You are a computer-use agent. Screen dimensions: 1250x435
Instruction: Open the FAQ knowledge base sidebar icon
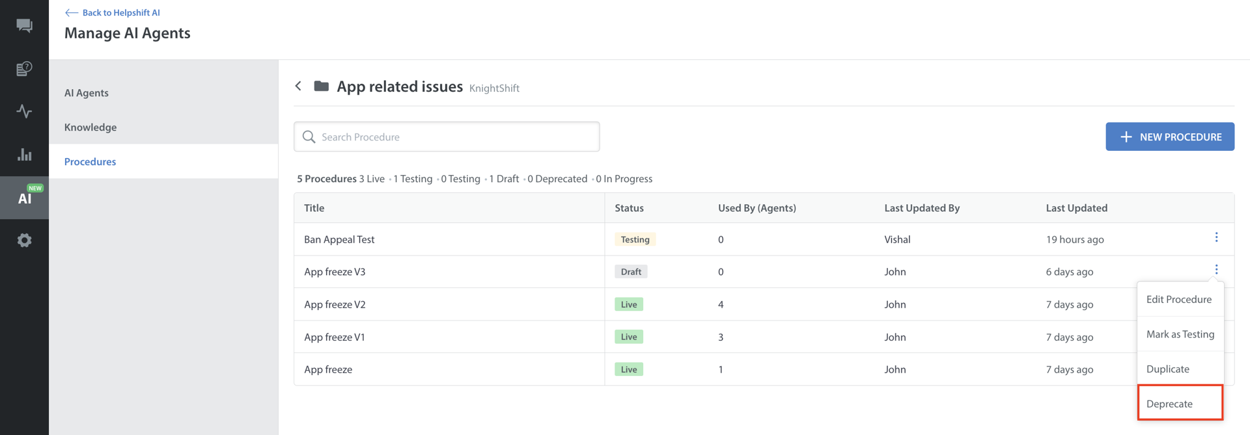24,68
